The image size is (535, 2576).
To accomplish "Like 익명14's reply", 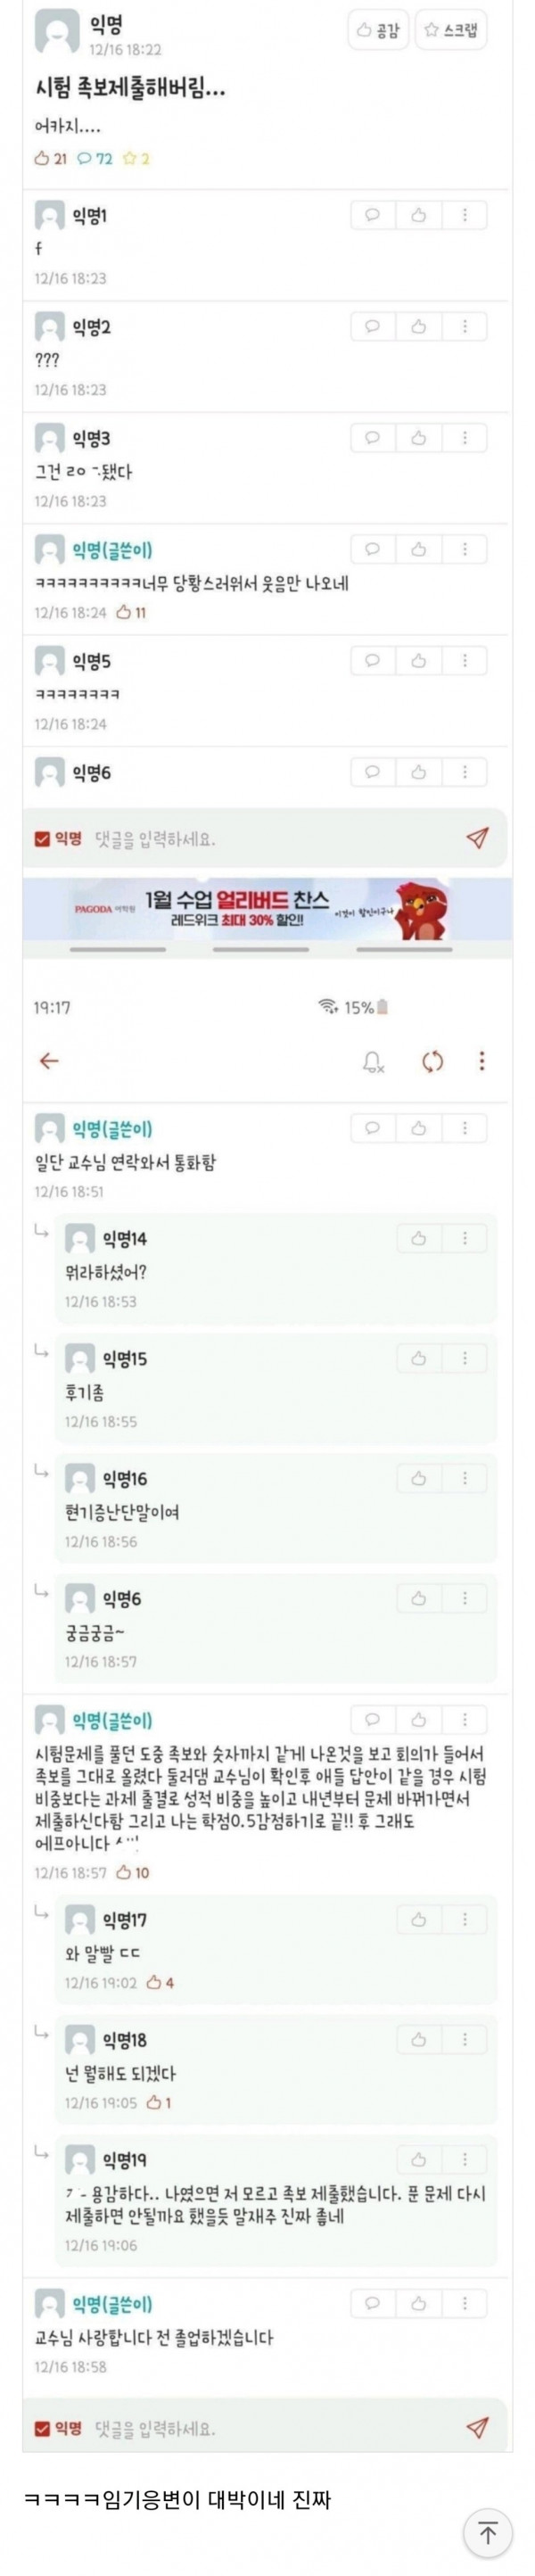I will point(419,1238).
